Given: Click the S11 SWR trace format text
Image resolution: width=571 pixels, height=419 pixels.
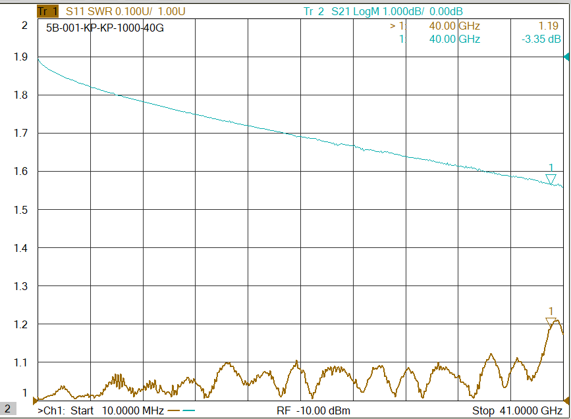Looking at the screenshot, I should (90, 11).
